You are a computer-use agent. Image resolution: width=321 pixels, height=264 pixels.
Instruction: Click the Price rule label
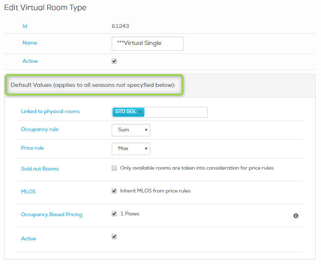[x=32, y=148]
